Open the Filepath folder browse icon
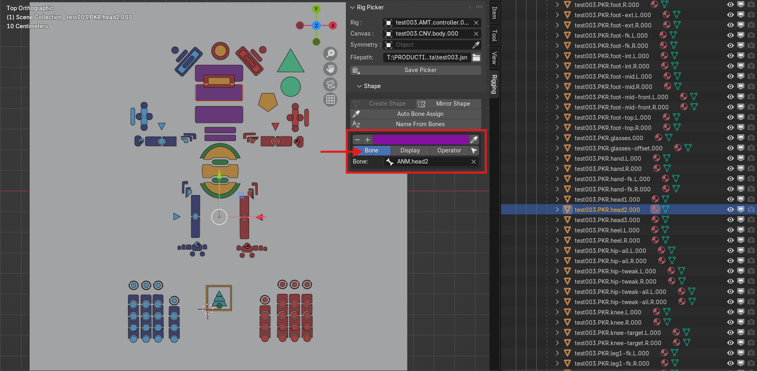The image size is (757, 371). click(x=476, y=57)
